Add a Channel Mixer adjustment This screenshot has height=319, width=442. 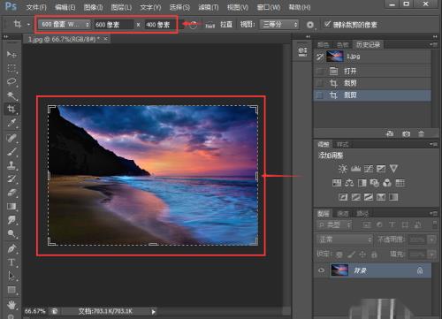387,183
